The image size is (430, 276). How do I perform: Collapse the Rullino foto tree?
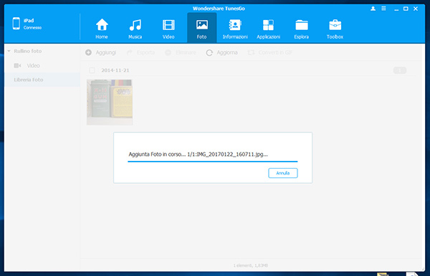[9, 51]
